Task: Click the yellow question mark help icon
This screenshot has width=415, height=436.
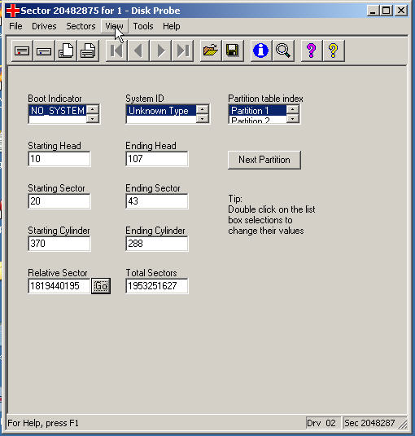Action: 334,51
